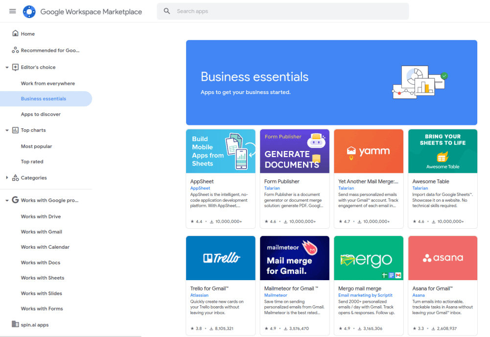Image resolution: width=490 pixels, height=337 pixels.
Task: Open Works with Calendar
Action: (x=46, y=247)
